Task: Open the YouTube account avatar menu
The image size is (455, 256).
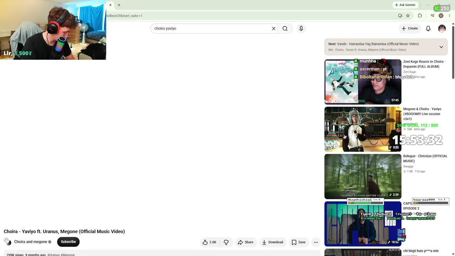Action: pos(442,28)
